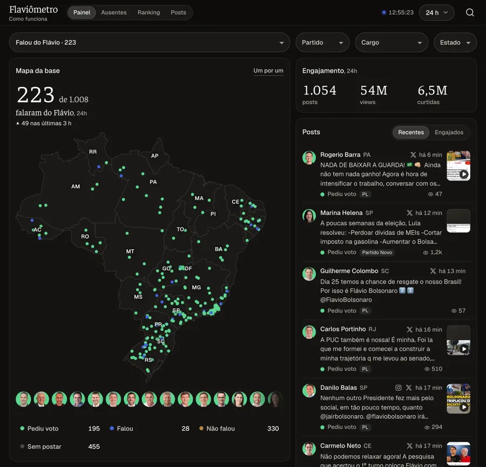Image resolution: width=486 pixels, height=467 pixels.
Task: Play the video on Danilo Balas post
Action: pos(464,408)
